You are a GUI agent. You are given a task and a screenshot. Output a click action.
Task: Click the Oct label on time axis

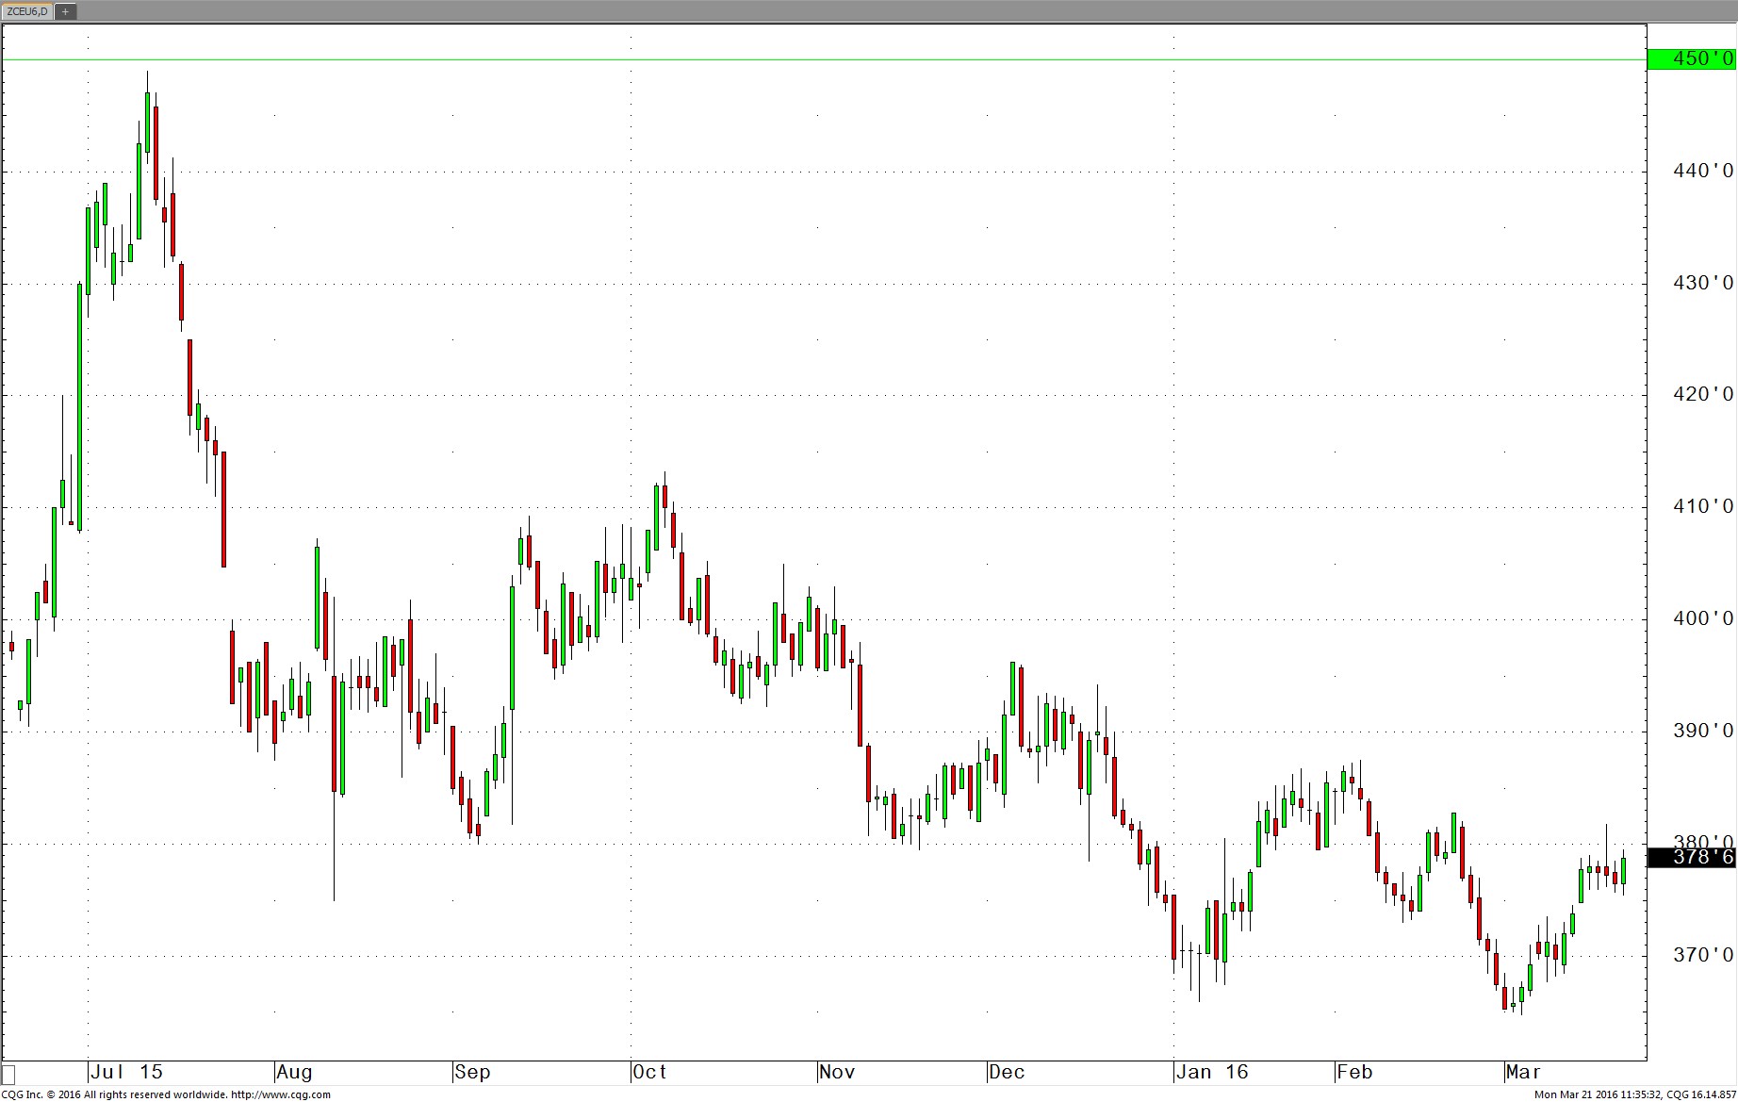(650, 1072)
